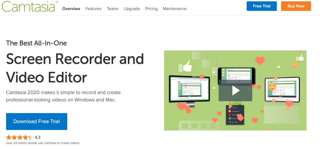Click the blue Free Trial button
The width and height of the screenshot is (320, 149).
pyautogui.click(x=262, y=6)
